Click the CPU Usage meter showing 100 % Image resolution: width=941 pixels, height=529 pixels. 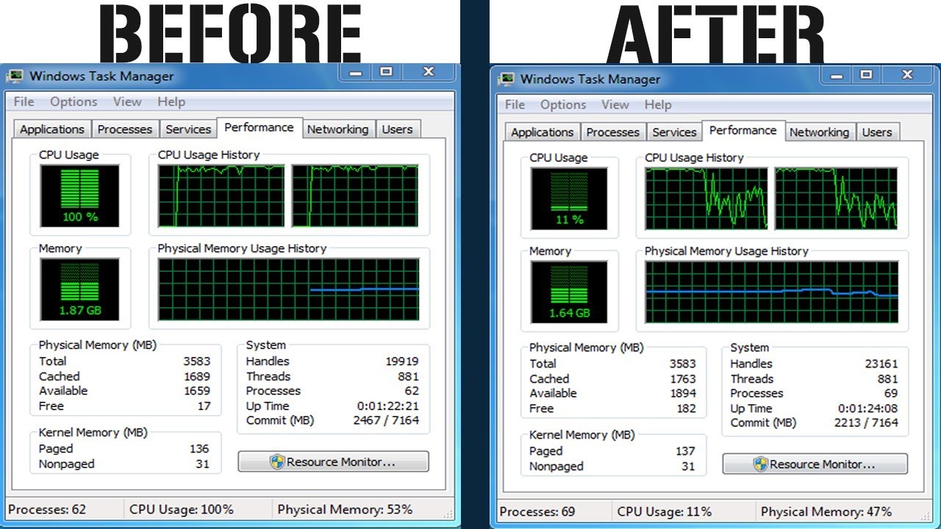click(x=80, y=195)
